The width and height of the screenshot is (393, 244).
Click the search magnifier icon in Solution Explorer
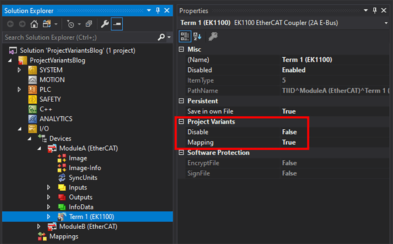click(x=161, y=38)
